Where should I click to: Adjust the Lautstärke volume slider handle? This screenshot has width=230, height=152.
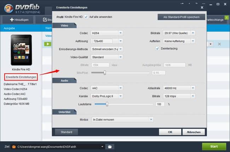(x=107, y=104)
